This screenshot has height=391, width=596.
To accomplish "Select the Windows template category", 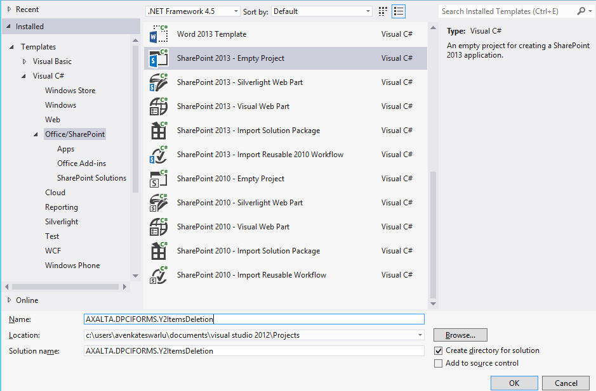I will pyautogui.click(x=60, y=105).
